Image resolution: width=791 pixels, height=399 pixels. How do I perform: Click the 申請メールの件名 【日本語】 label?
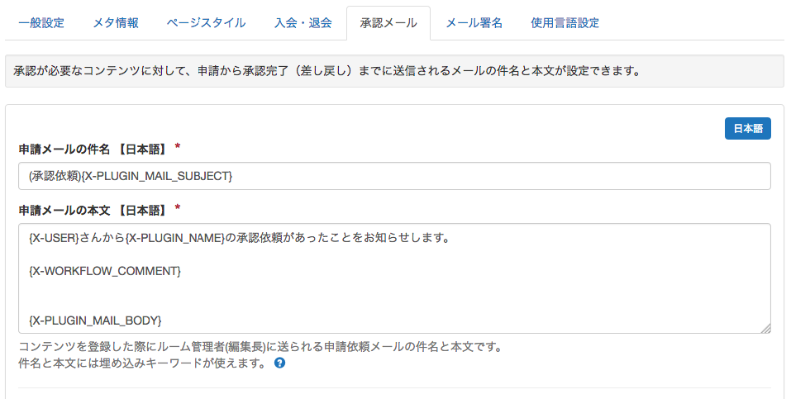tap(93, 150)
